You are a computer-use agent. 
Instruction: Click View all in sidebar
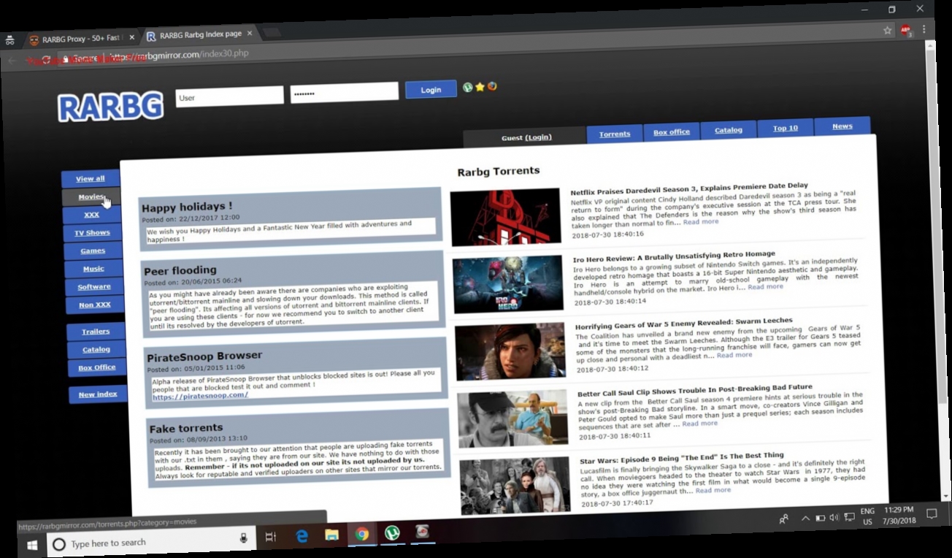pyautogui.click(x=91, y=179)
